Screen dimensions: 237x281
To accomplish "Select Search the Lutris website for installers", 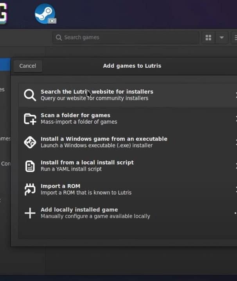I will pyautogui.click(x=127, y=95).
